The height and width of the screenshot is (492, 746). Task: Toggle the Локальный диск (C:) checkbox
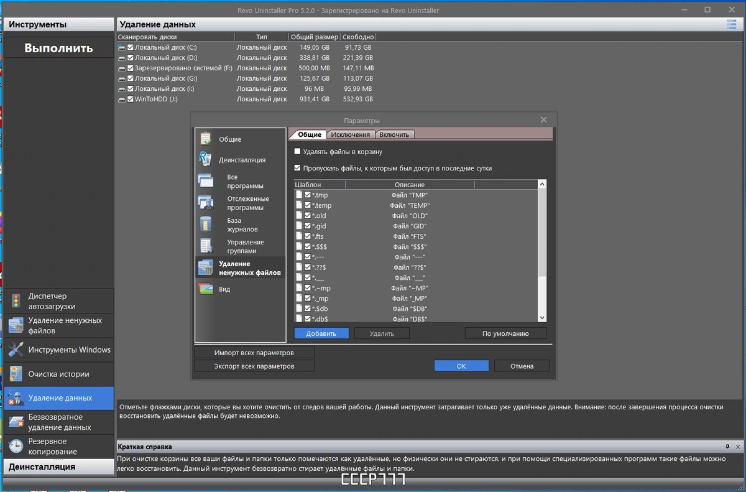[x=131, y=47]
